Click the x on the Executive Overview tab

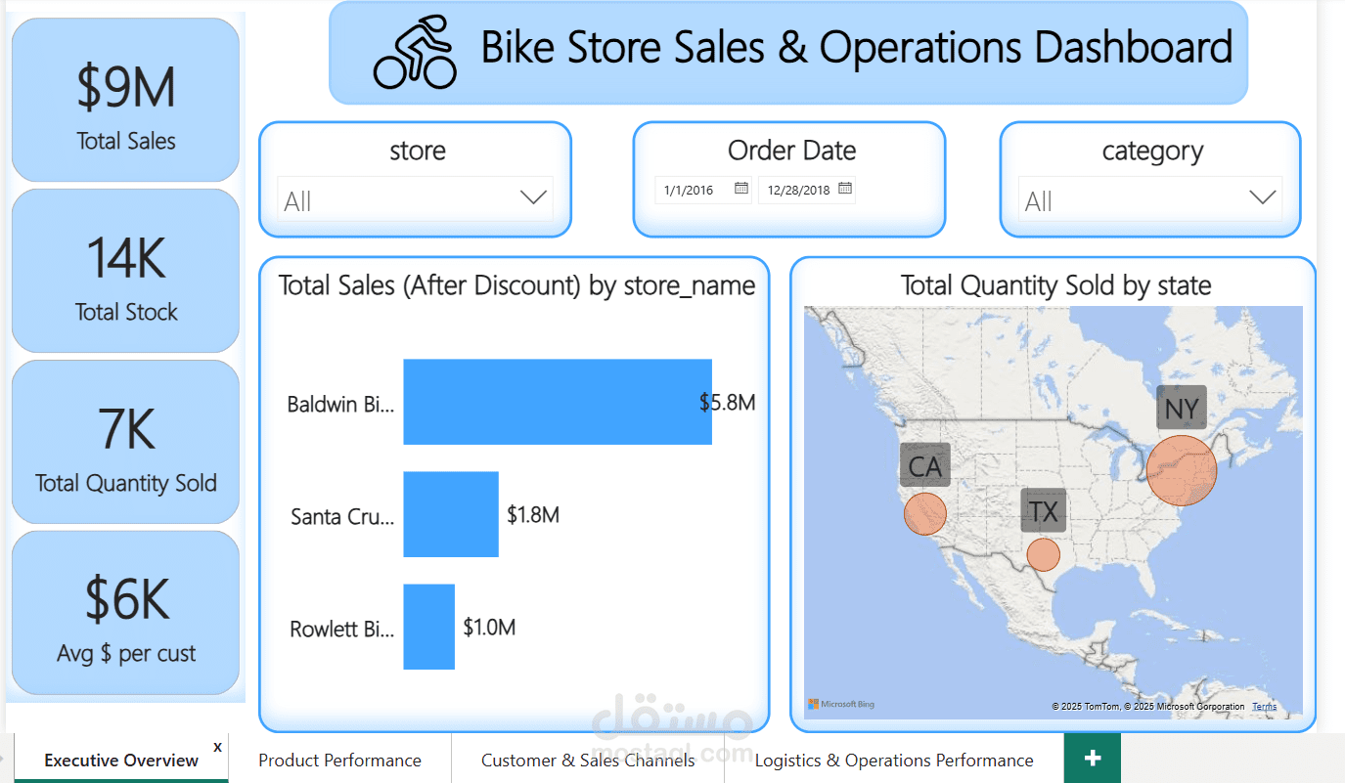pos(217,746)
